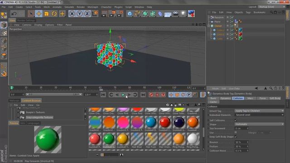Jump to the start of the animation
This screenshot has width=290, height=163.
[x=103, y=95]
